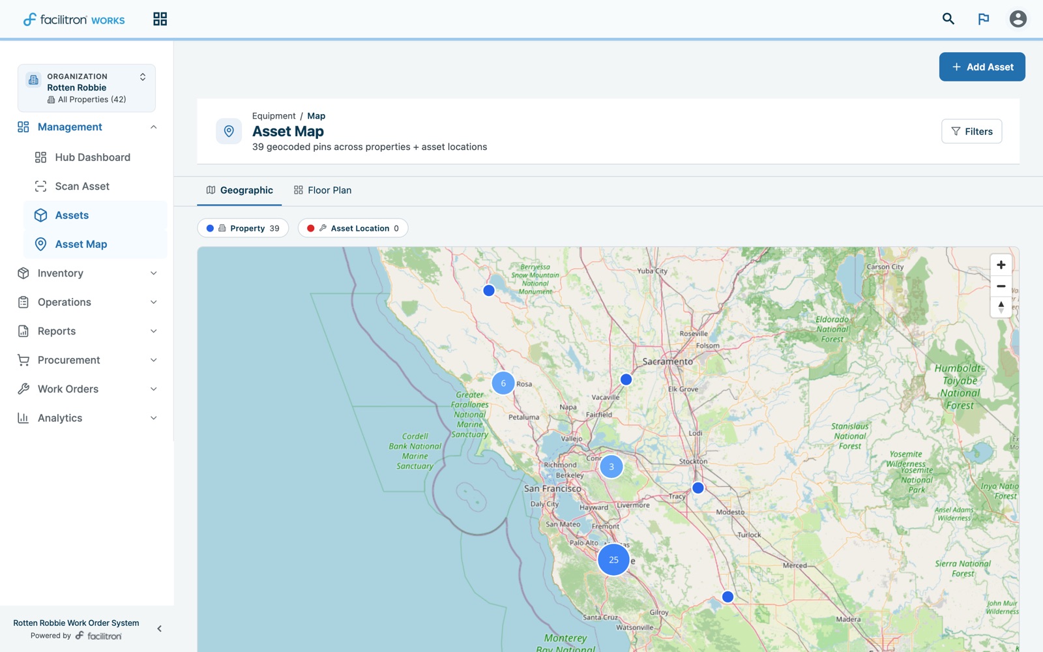1043x652 pixels.
Task: Zoom in on the map
Action: [1001, 265]
